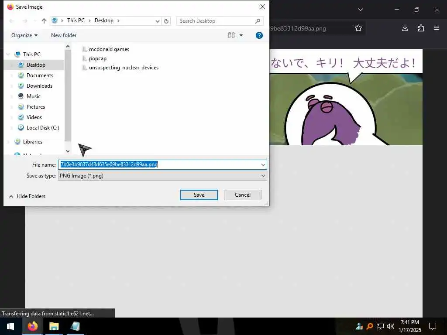The height and width of the screenshot is (335, 447).
Task: Open the view options dropdown arrow
Action: [x=241, y=35]
